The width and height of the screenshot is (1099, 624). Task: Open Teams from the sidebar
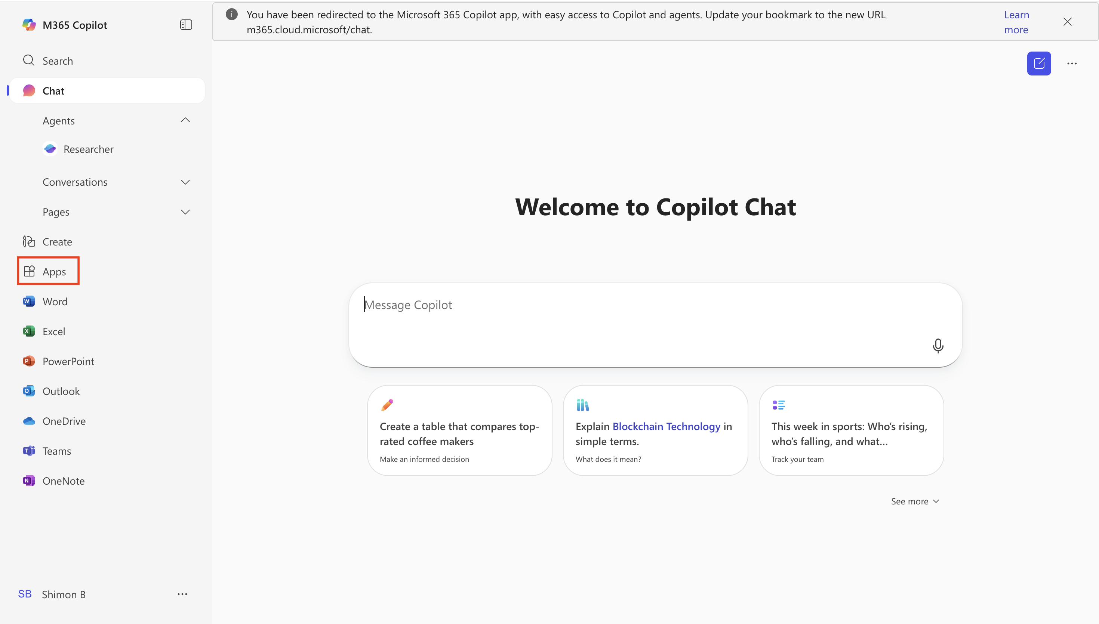[56, 451]
